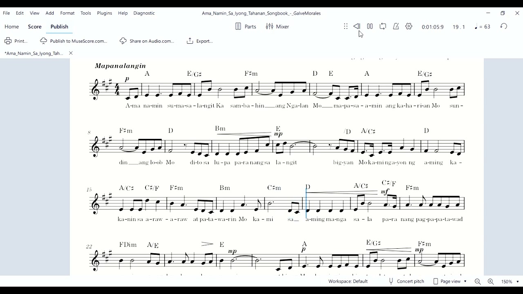The image size is (523, 294).
Task: Open the File menu
Action: pos(7,13)
